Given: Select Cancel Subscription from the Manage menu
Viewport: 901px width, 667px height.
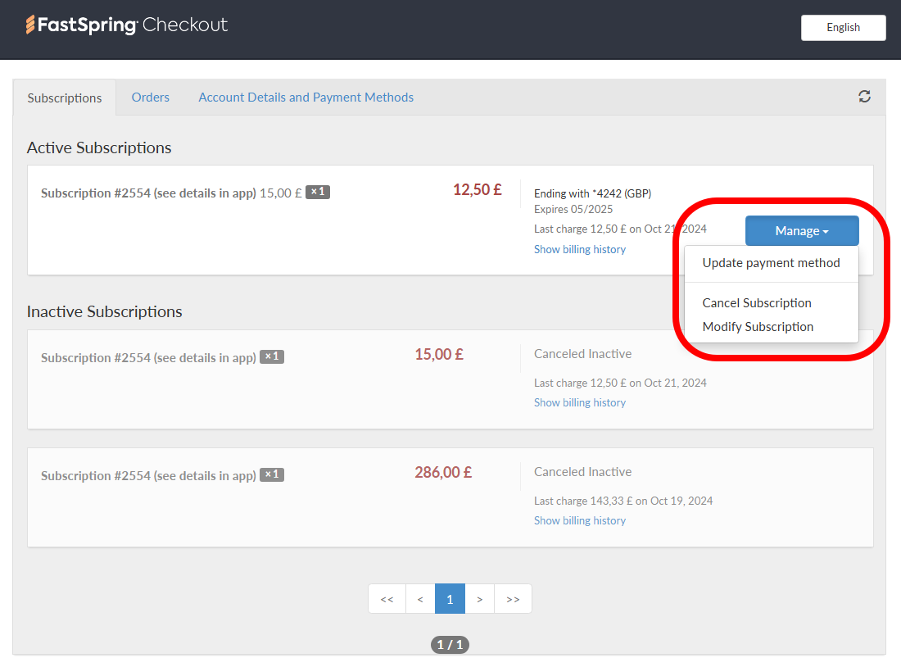Looking at the screenshot, I should point(756,302).
